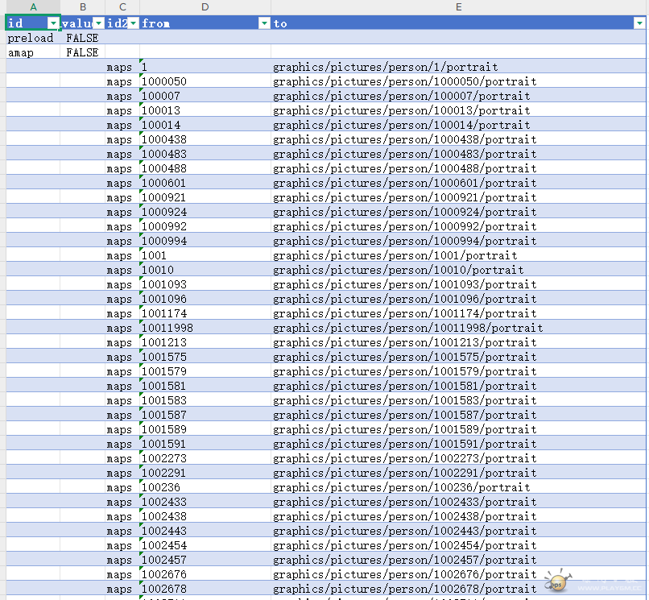Open the filter arrow in the from header
The height and width of the screenshot is (600, 649).
[x=264, y=23]
